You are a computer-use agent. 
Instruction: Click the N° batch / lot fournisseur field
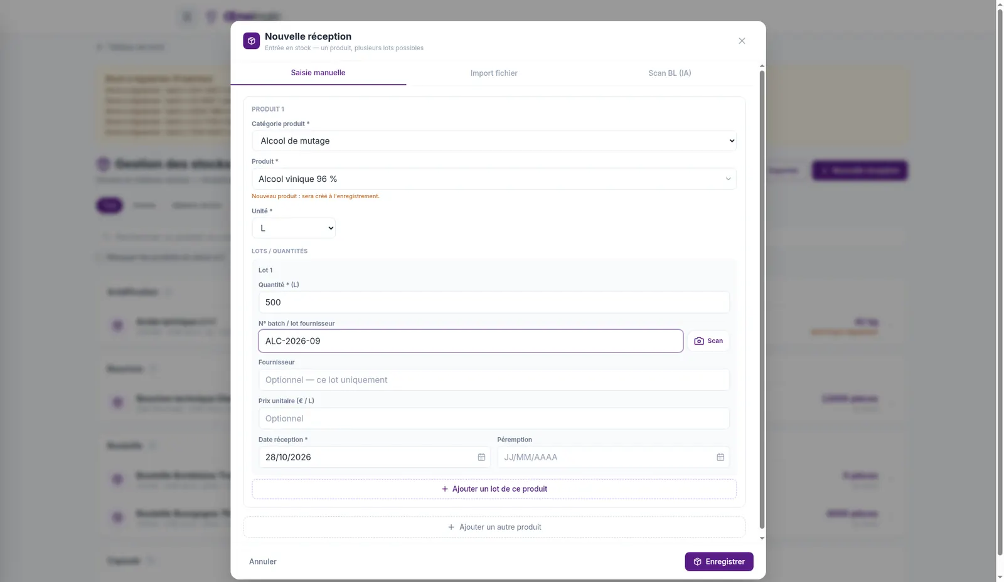pos(471,341)
